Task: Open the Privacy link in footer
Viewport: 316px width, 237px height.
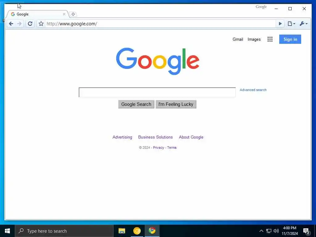Action: (158, 148)
